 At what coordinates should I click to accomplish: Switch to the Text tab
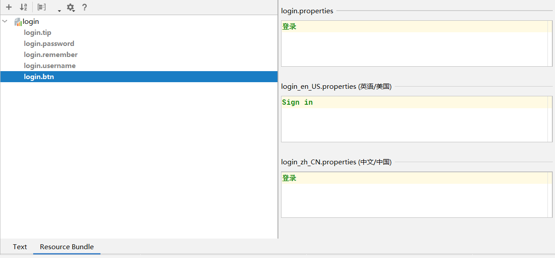[20, 247]
